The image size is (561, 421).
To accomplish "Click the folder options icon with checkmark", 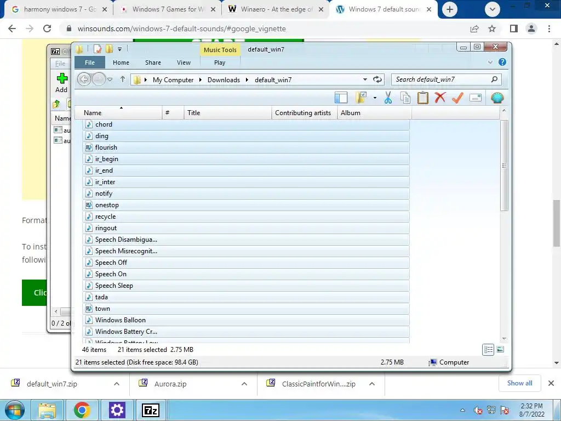I will tap(361, 98).
